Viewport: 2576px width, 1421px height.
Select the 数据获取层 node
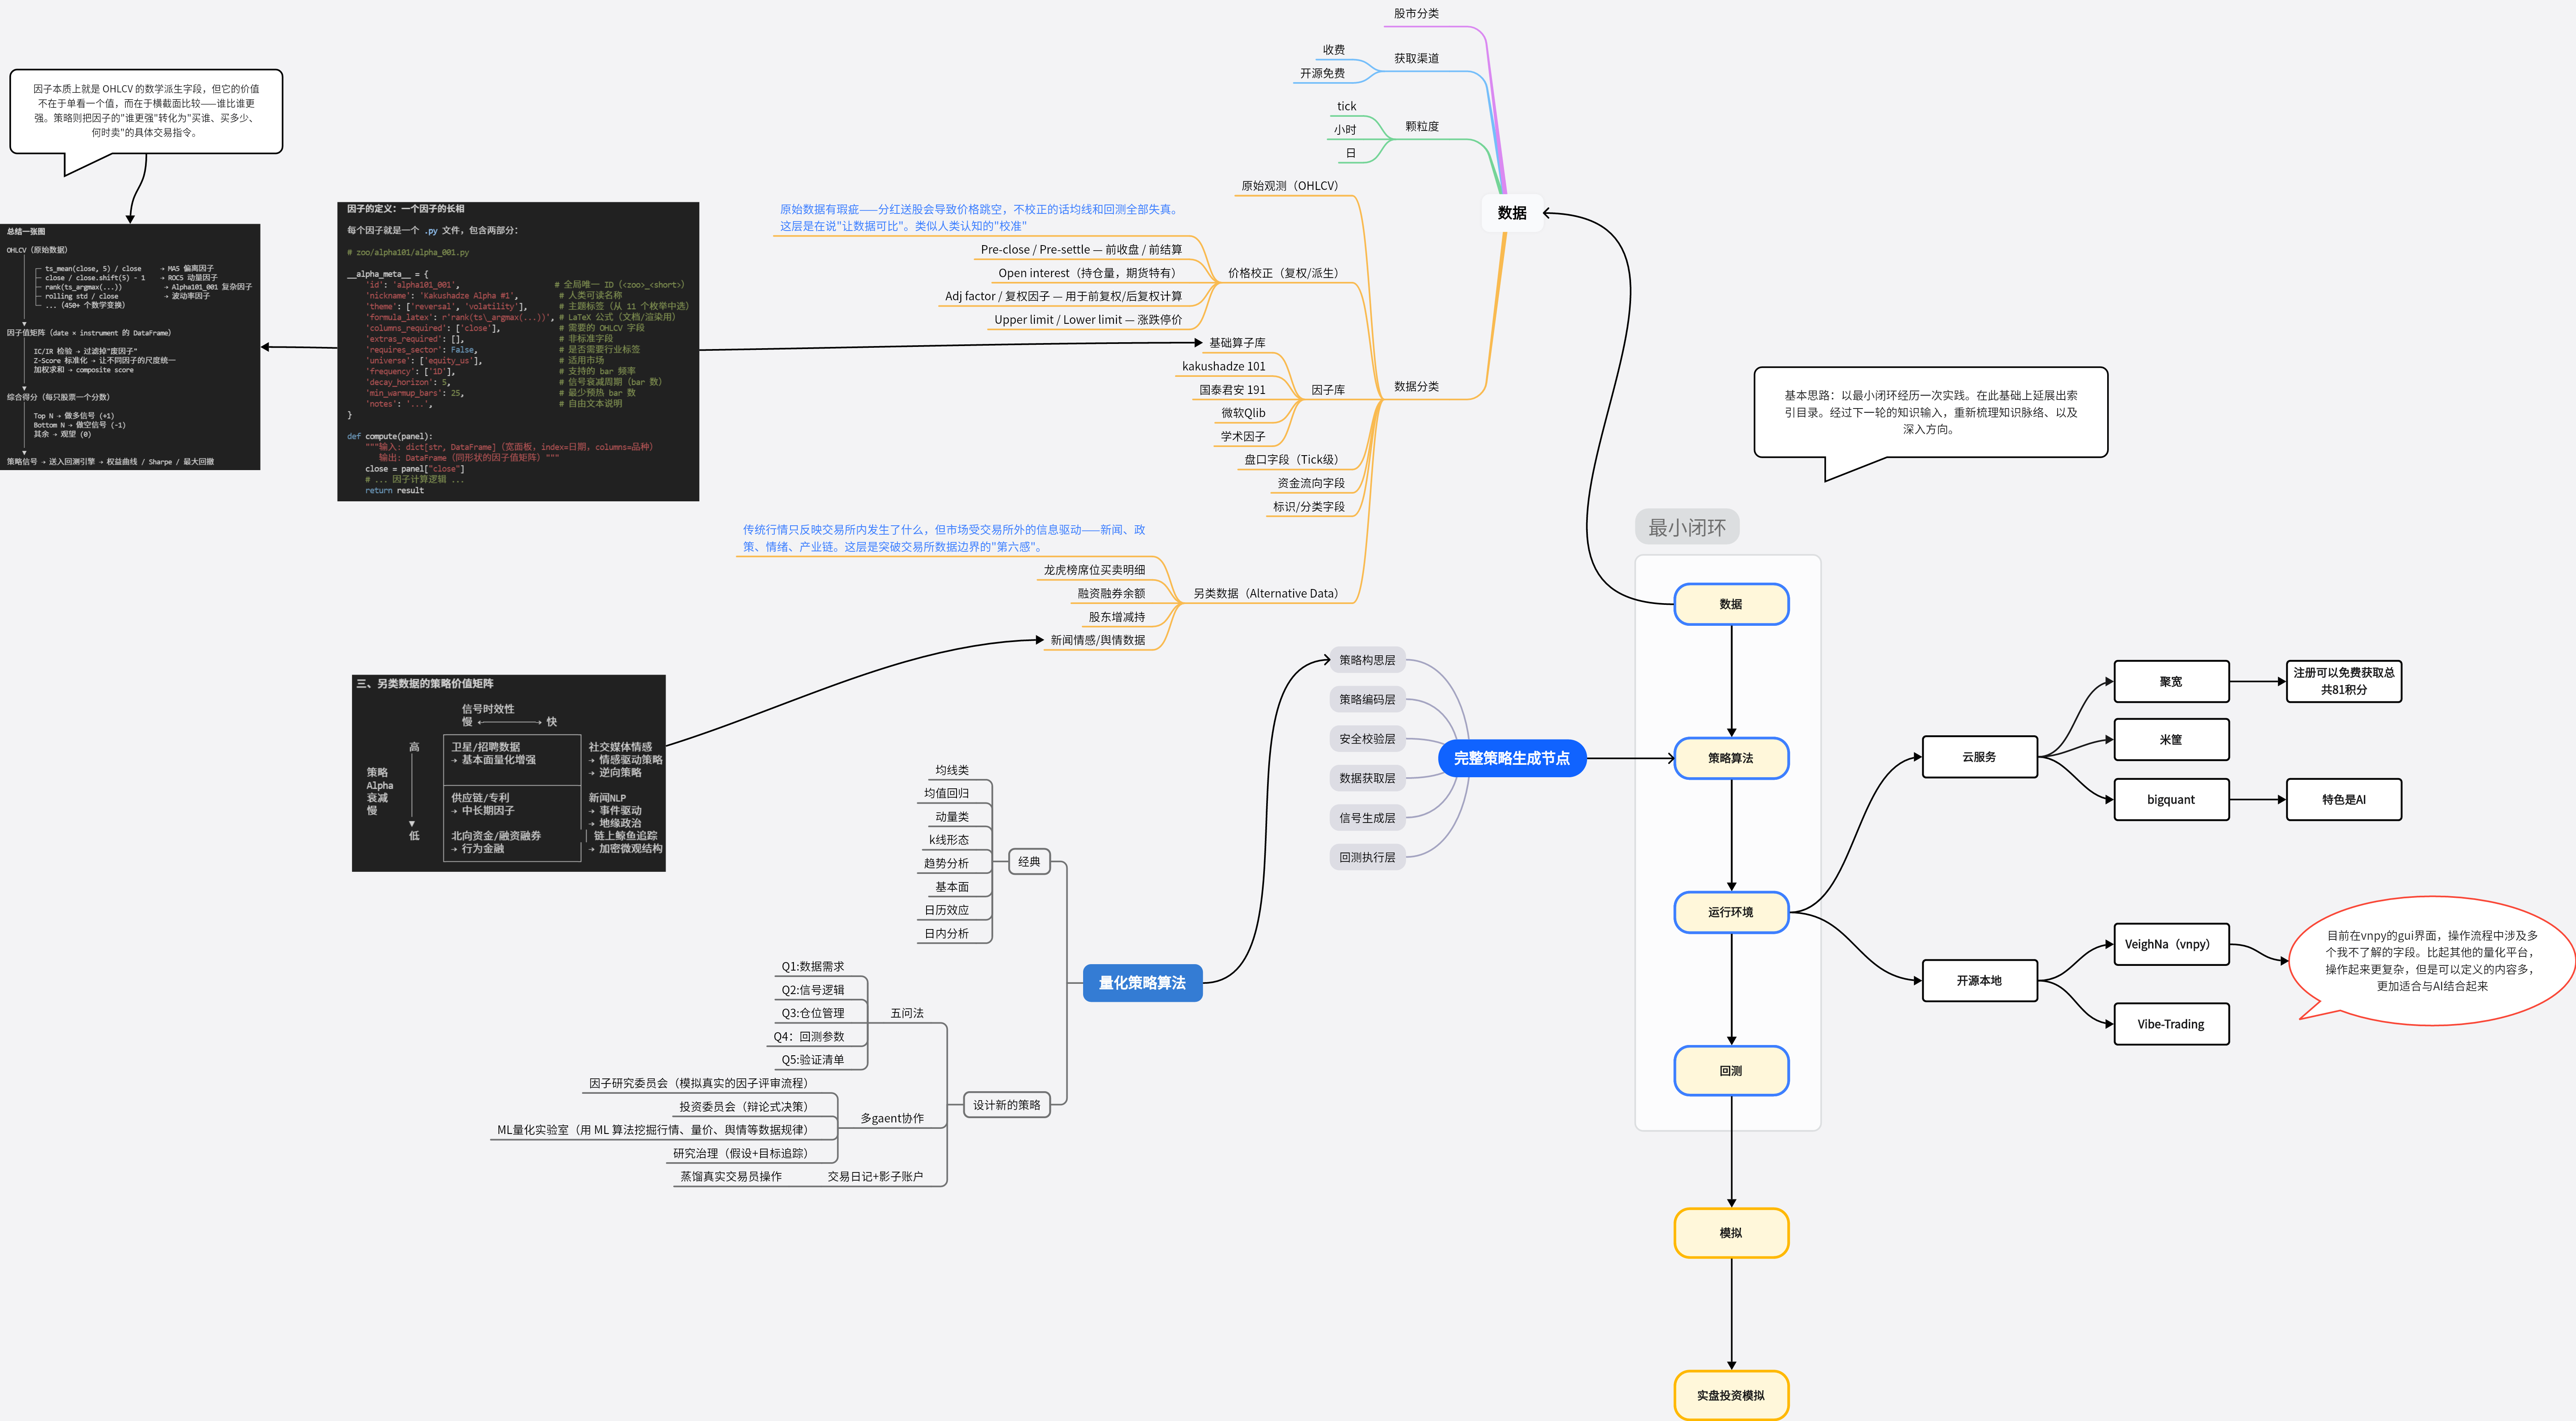(1367, 778)
